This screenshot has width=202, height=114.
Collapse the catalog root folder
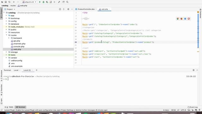tap(4, 13)
